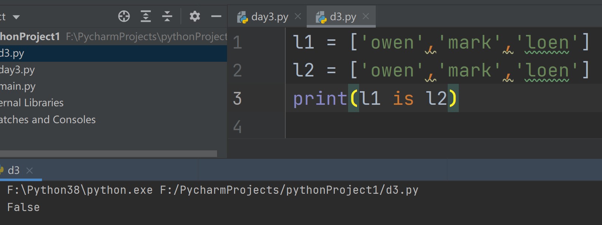Close the day3.py editor tab

298,17
